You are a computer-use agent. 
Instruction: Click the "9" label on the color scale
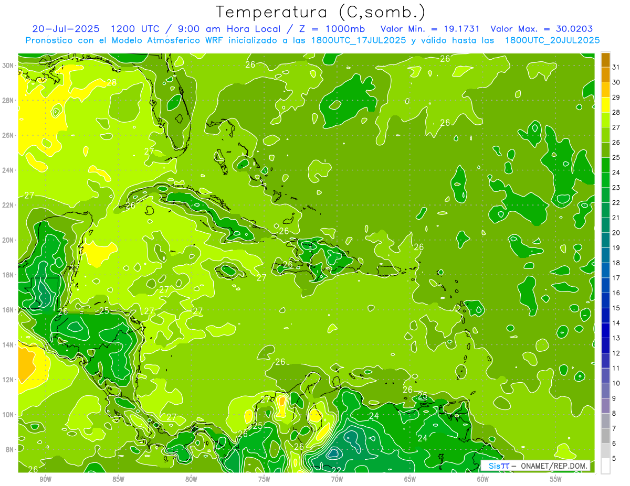click(x=614, y=398)
